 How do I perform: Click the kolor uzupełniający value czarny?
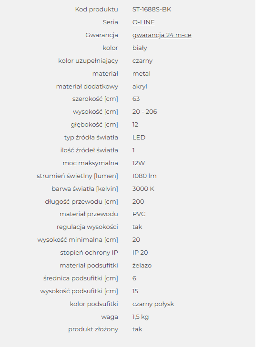coord(142,61)
